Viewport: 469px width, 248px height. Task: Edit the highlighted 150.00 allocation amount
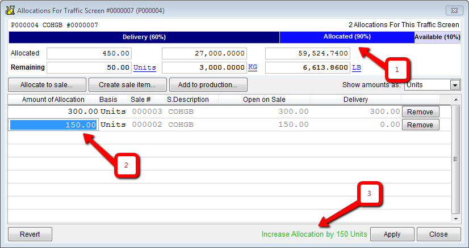click(x=53, y=125)
